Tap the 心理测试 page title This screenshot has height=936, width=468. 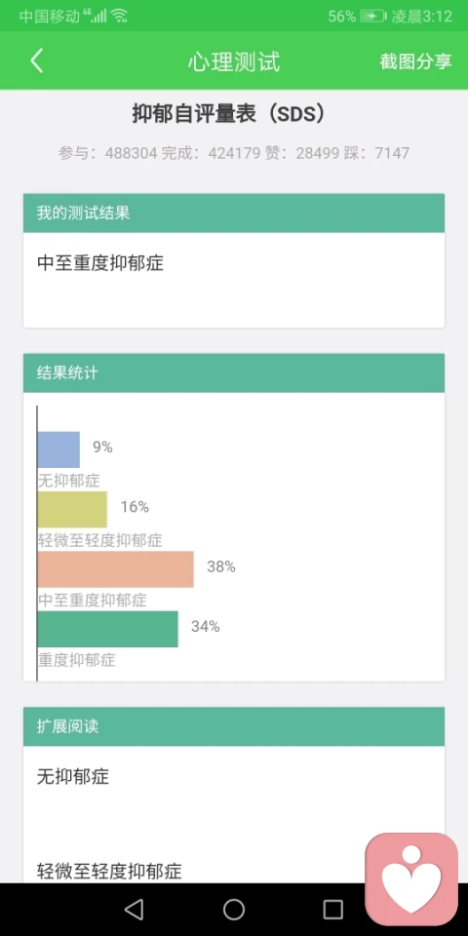[234, 61]
